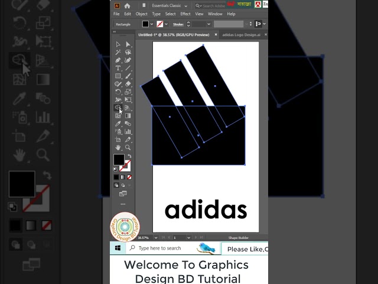Select the Column Graph tool
378x284 pixels.
(128, 131)
